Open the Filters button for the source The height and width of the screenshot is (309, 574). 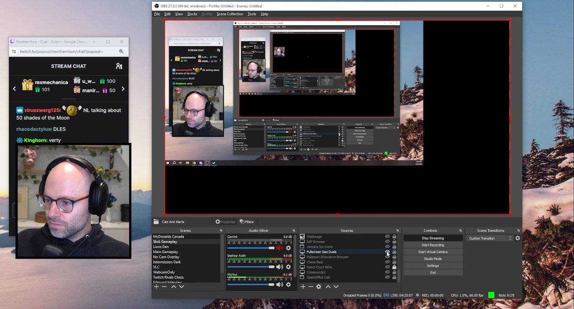pos(246,222)
